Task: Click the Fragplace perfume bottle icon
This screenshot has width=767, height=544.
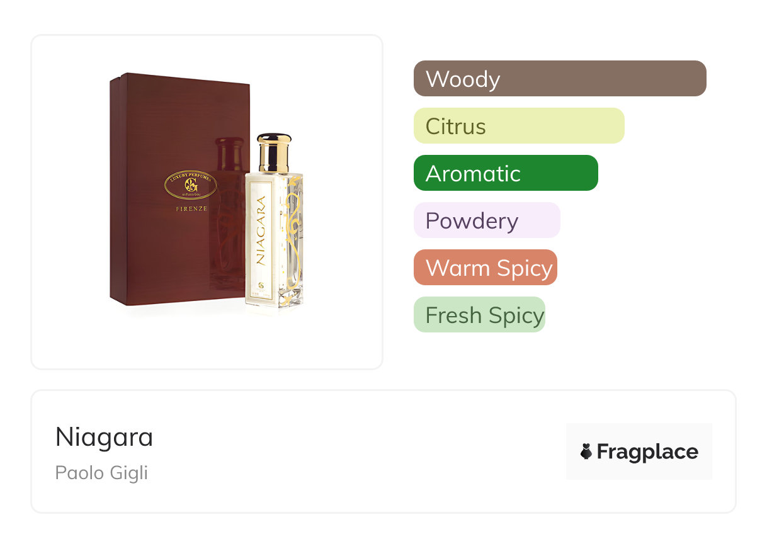Action: tap(586, 451)
